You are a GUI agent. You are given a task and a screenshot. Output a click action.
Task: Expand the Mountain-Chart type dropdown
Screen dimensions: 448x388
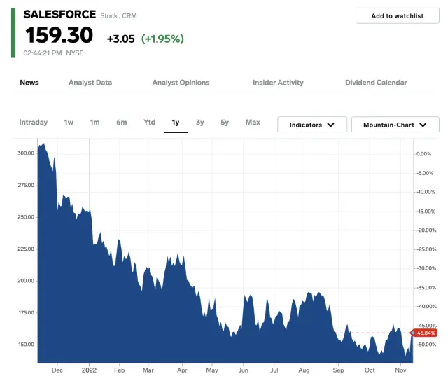395,125
